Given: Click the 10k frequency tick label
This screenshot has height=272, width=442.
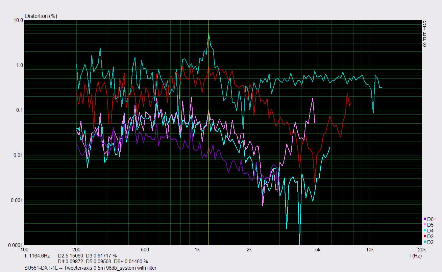Looking at the screenshot, I should 370,250.
